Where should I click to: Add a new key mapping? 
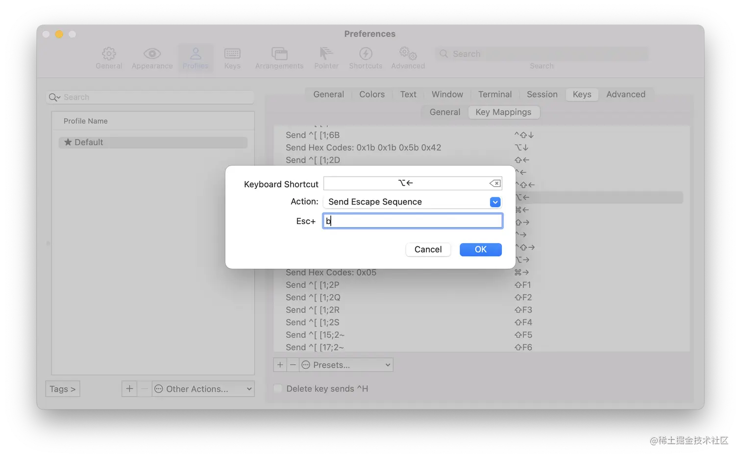click(x=280, y=365)
